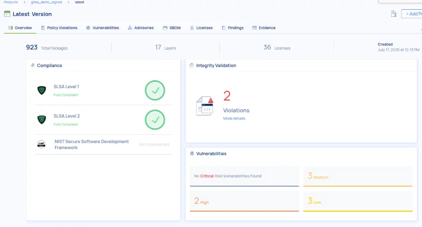Select the SLSA Level 1 label

66,87
